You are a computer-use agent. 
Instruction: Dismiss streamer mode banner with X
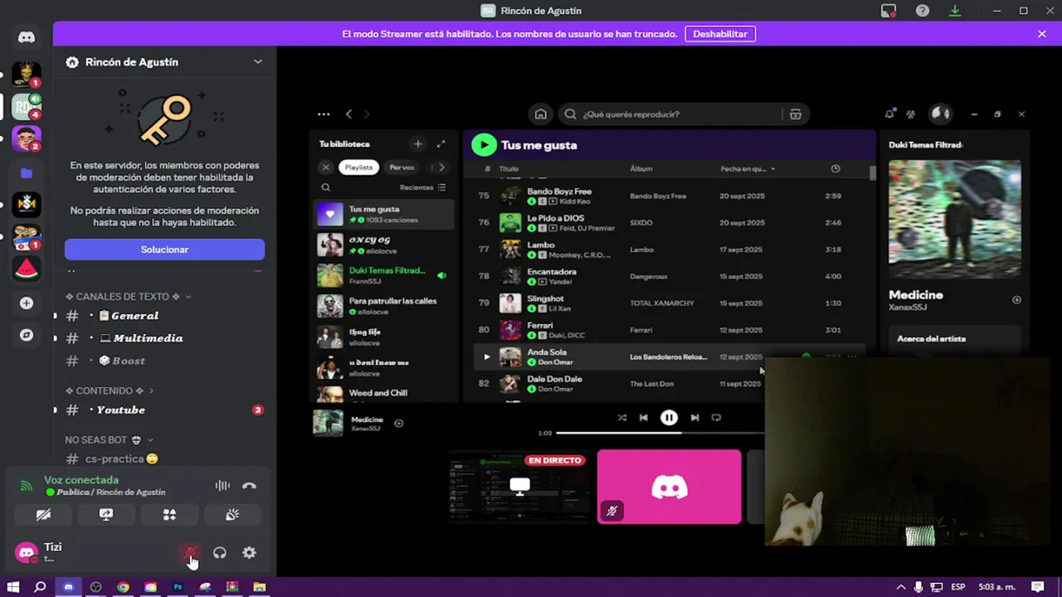pos(1042,34)
